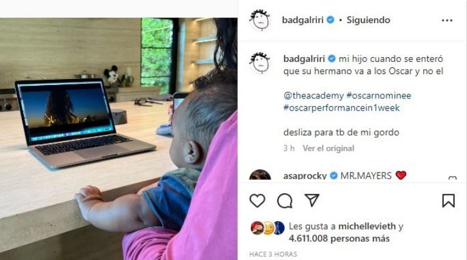This screenshot has width=467, height=260.
Task: Open michellevieth's profile from the likes
Action: tap(367, 226)
